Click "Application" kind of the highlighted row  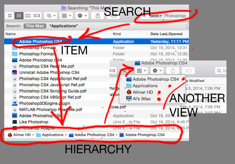coord(123,42)
